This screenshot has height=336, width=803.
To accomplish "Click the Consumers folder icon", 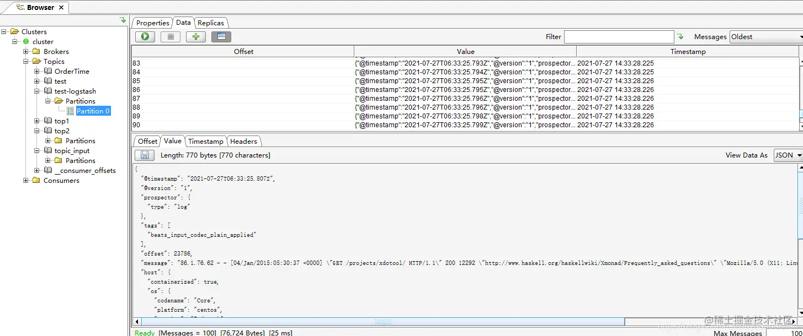I will pyautogui.click(x=36, y=180).
